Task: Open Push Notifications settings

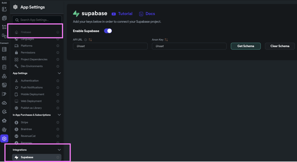Action: coord(37,87)
